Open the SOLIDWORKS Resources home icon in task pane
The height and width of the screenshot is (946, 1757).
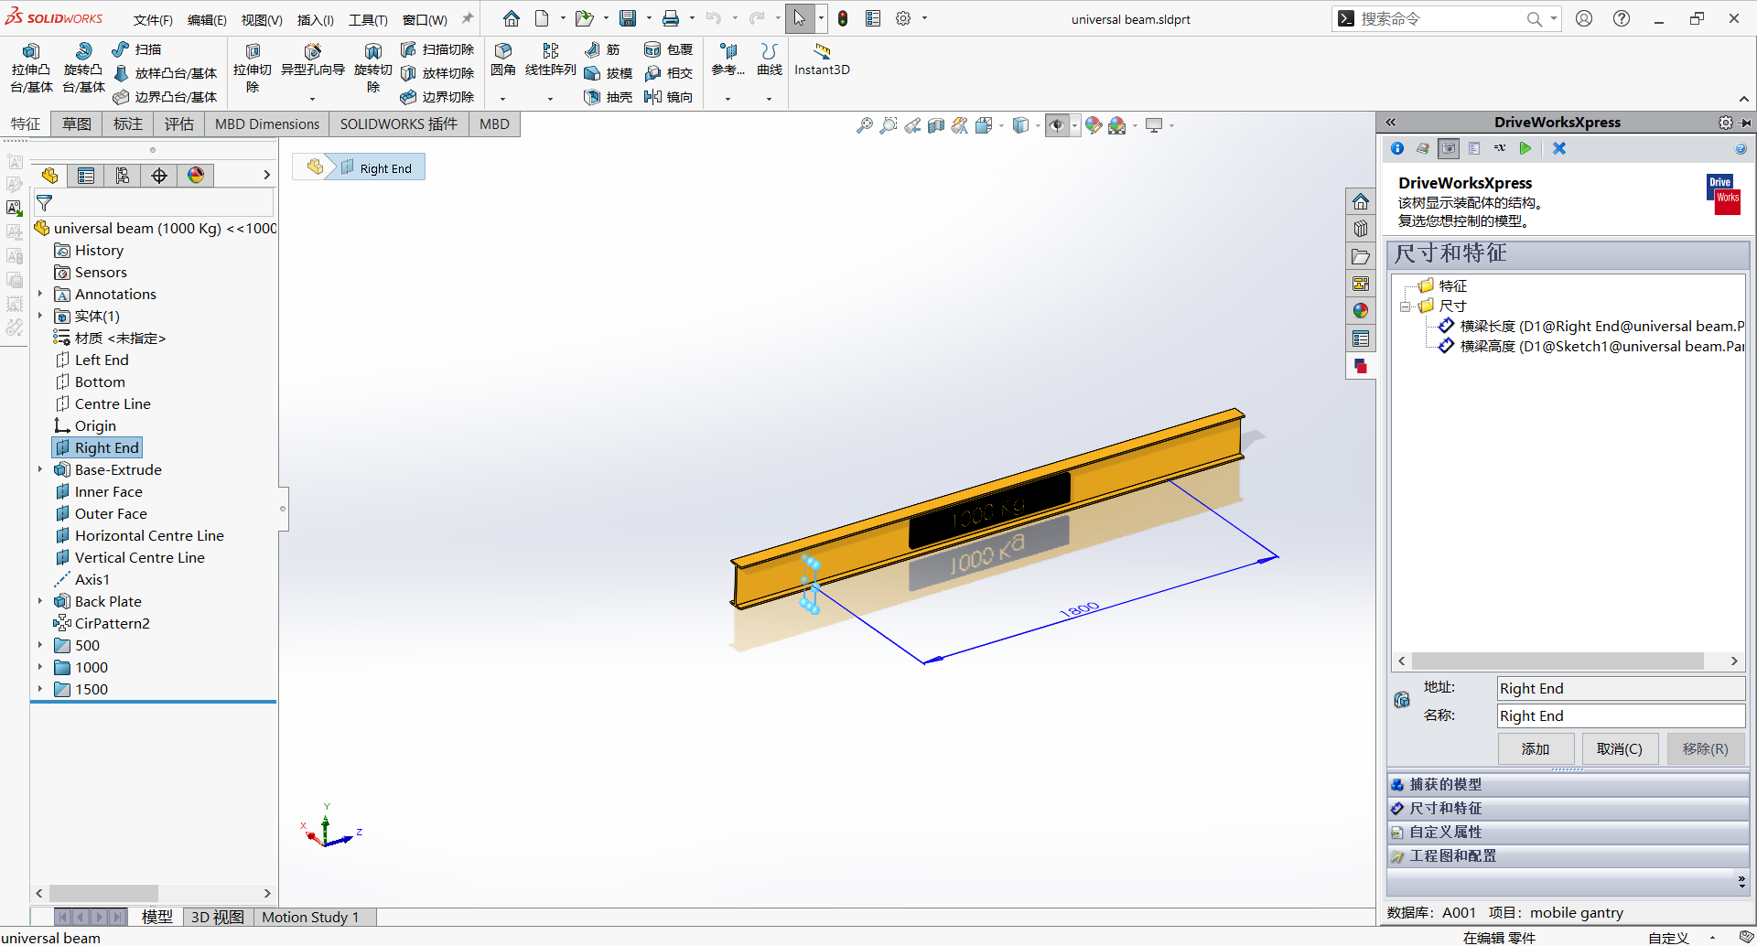coord(1361,201)
